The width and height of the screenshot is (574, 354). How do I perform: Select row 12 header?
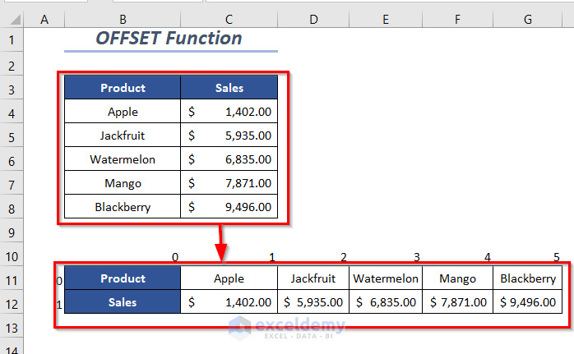pyautogui.click(x=12, y=302)
